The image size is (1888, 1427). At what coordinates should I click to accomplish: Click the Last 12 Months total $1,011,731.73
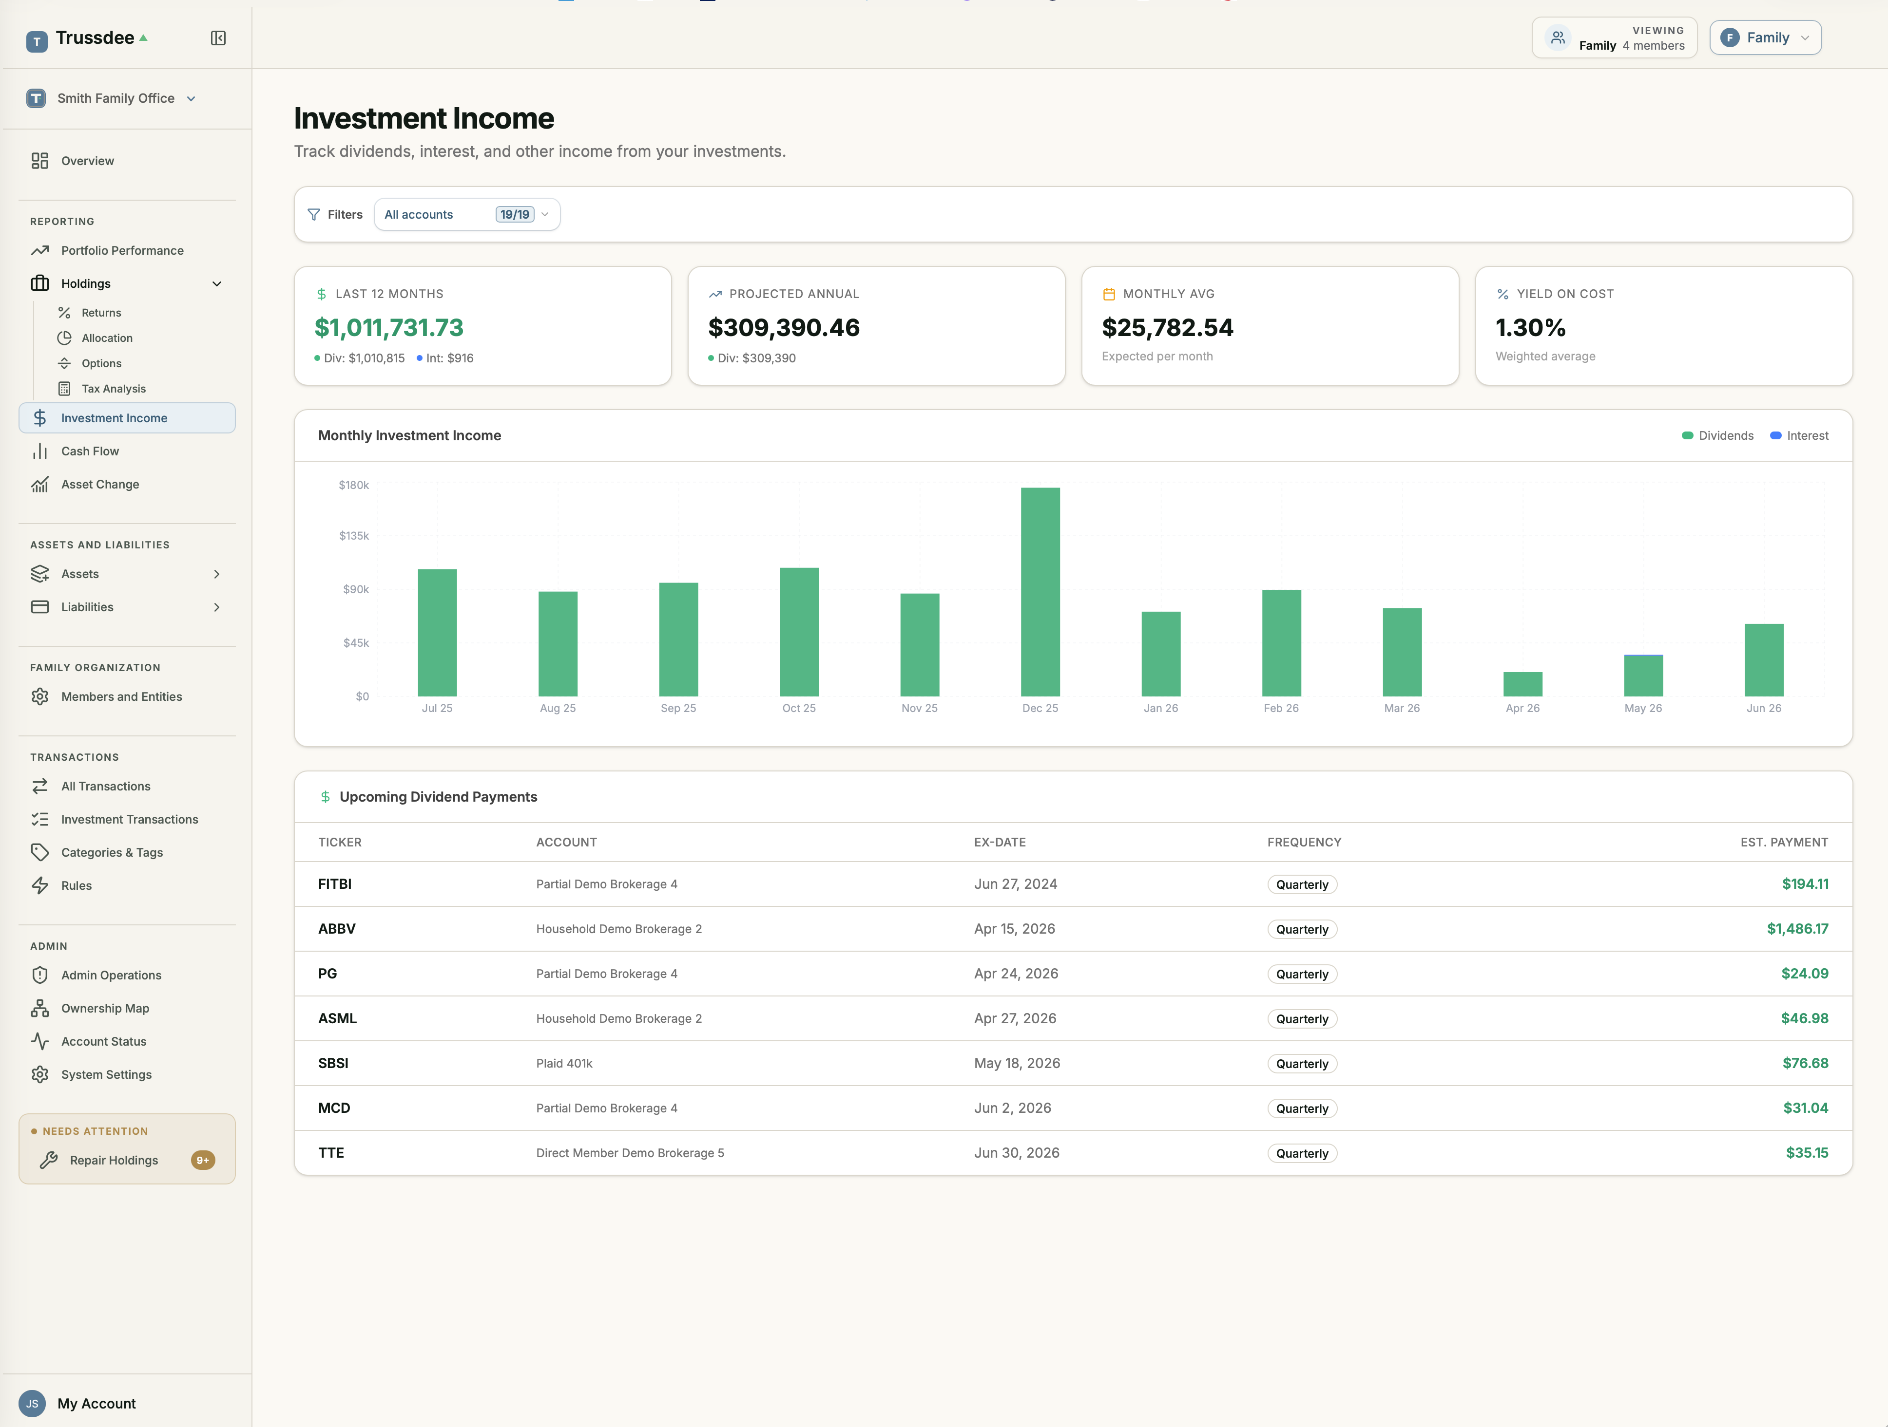coord(389,328)
